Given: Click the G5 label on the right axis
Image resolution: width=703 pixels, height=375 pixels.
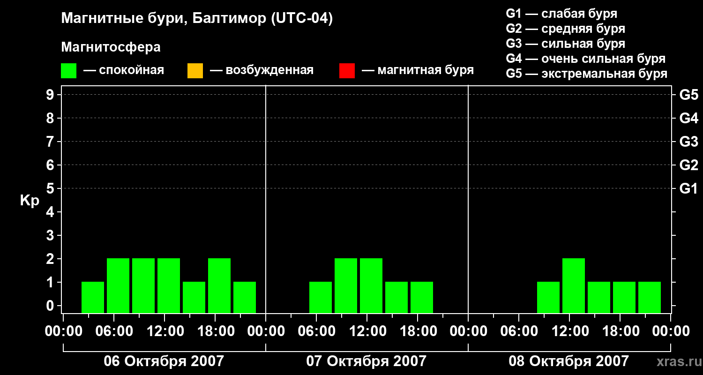Looking at the screenshot, I should (x=688, y=95).
